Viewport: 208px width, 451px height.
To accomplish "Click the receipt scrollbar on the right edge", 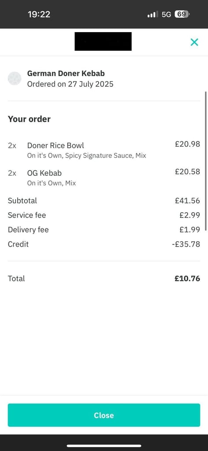I will pos(206,161).
